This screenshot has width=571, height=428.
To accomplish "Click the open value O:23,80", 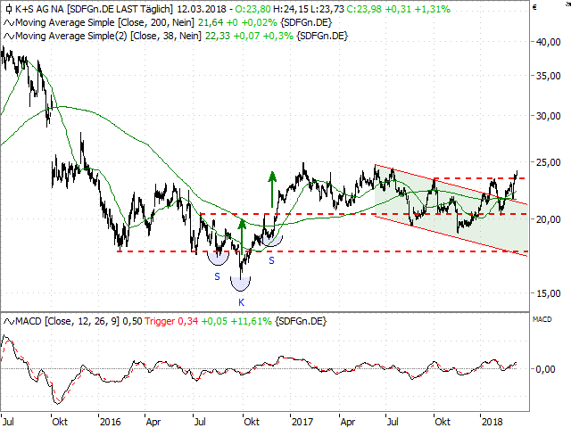I will (252, 9).
